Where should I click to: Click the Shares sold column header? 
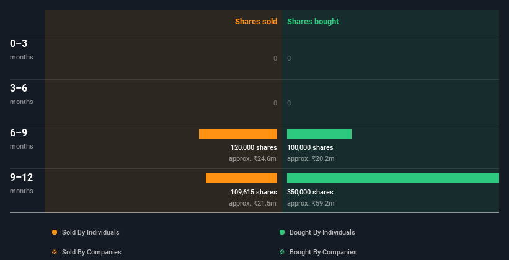pos(256,22)
